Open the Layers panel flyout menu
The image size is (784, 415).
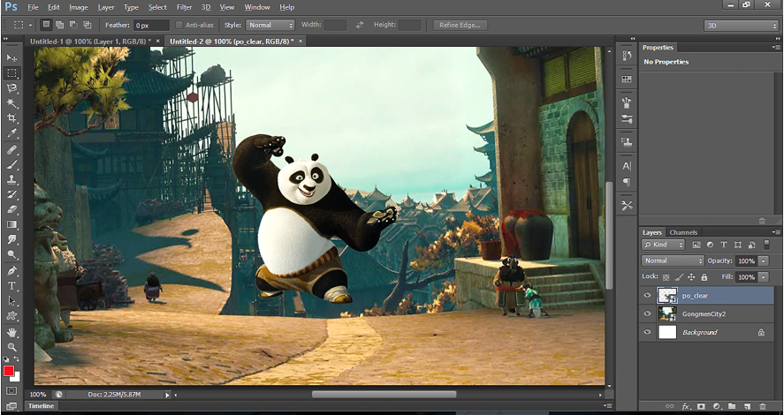pos(775,232)
